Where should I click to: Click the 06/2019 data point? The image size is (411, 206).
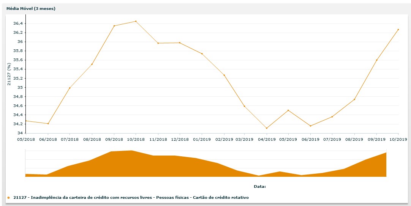coord(310,126)
